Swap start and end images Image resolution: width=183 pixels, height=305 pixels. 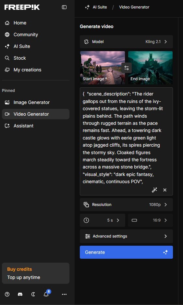[127, 68]
